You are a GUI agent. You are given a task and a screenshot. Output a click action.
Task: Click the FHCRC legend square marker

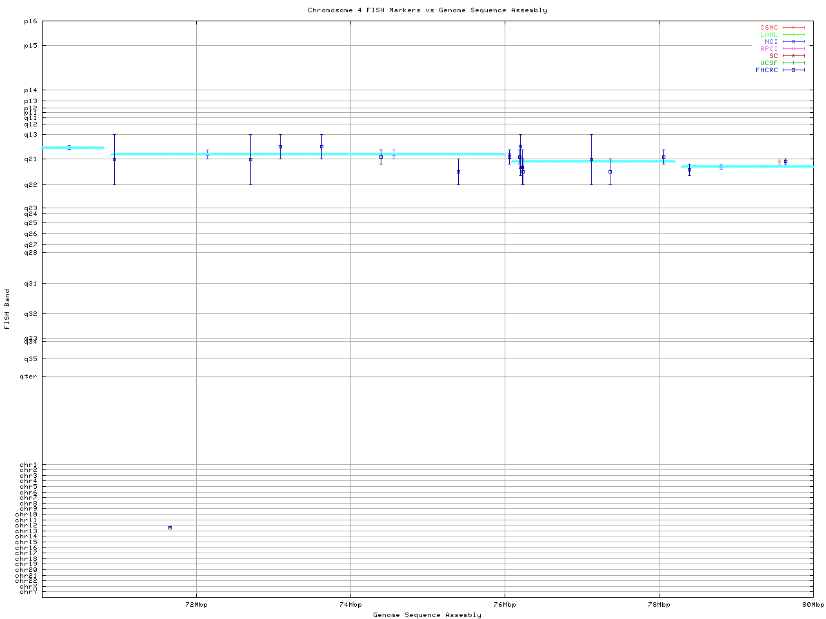[793, 70]
